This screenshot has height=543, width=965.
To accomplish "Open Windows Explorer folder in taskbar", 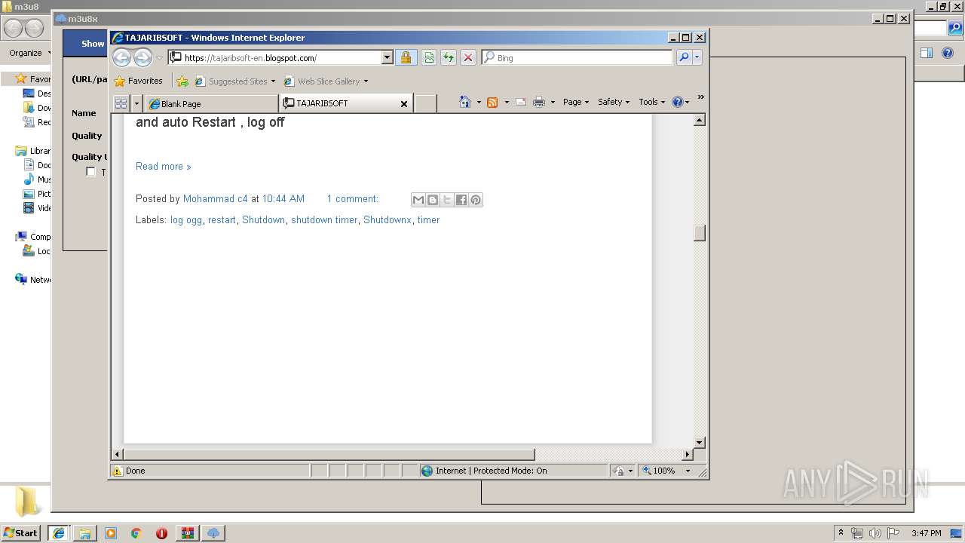I will coord(85,533).
